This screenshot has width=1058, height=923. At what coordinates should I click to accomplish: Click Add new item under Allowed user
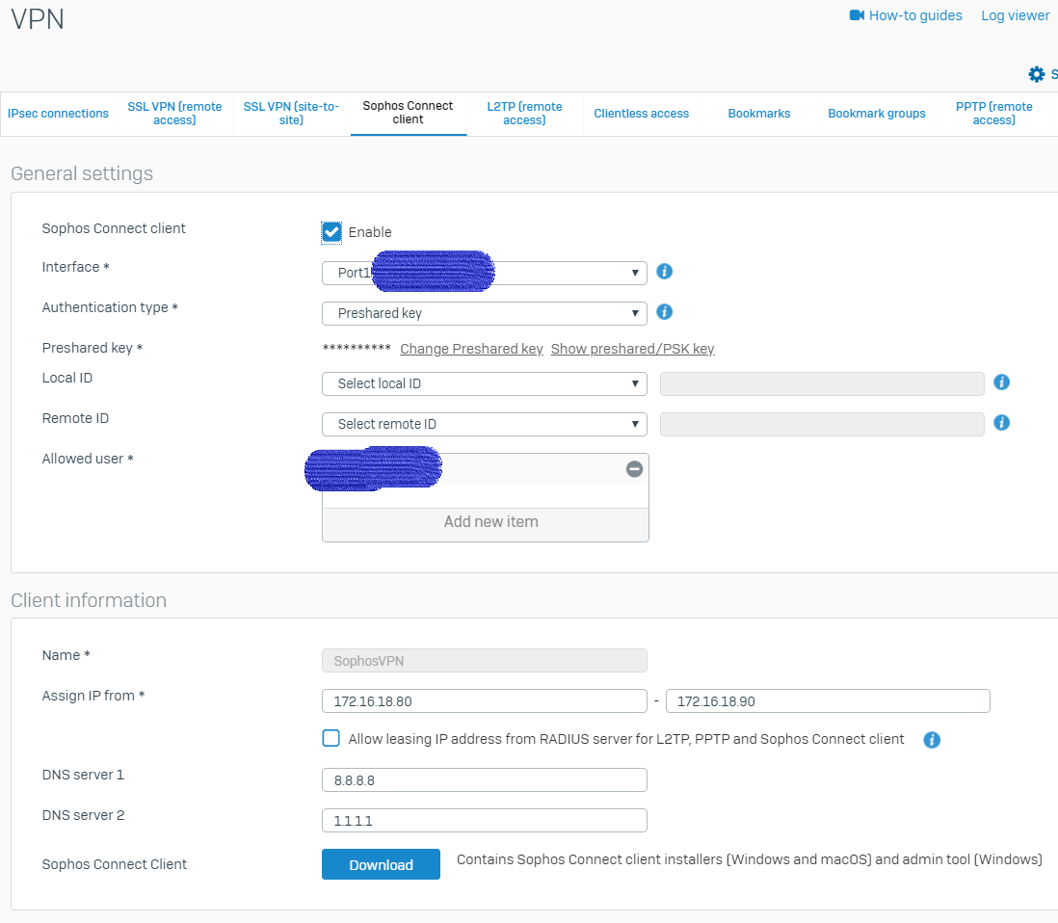(x=490, y=521)
